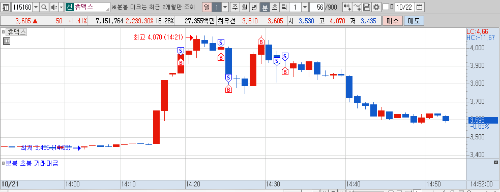500x192 pixels.
Task: Click the data table grid icon
Action: 7,41
